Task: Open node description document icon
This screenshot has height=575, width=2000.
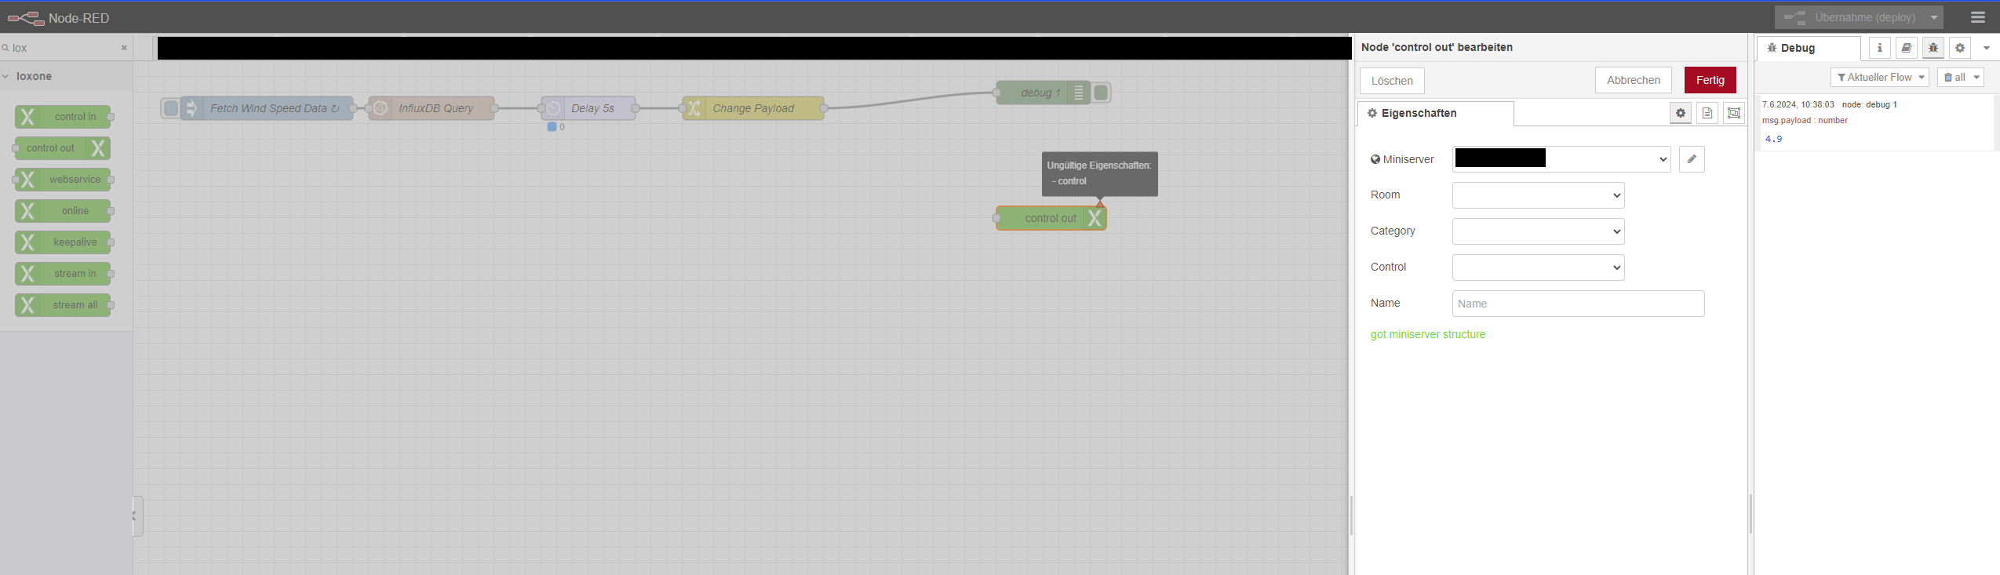Action: pos(1707,113)
